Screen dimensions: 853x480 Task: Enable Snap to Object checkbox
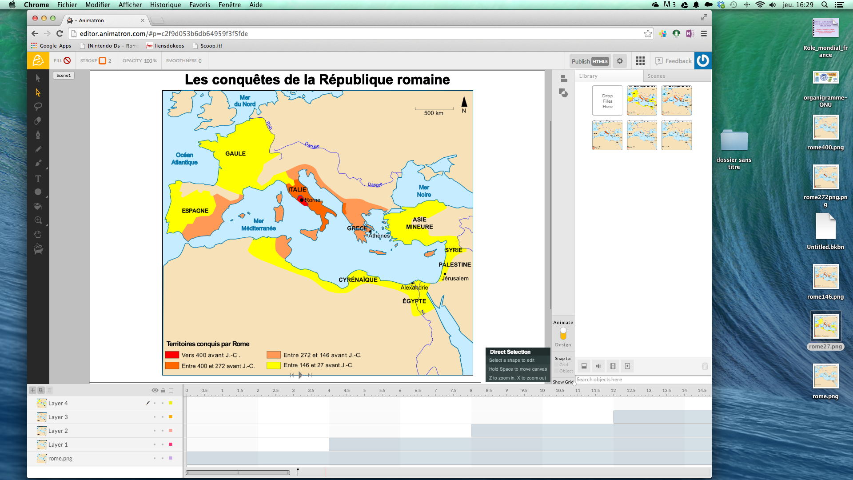tap(557, 371)
